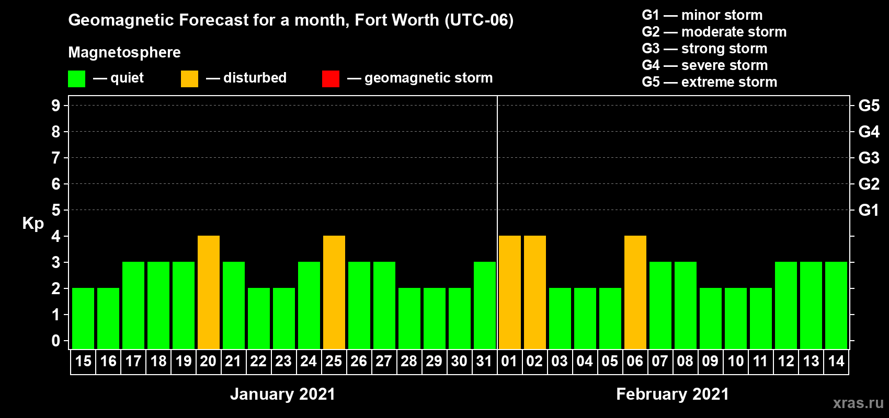Select the green bar for January 17
Screen dimensions: 889x418
(x=133, y=305)
